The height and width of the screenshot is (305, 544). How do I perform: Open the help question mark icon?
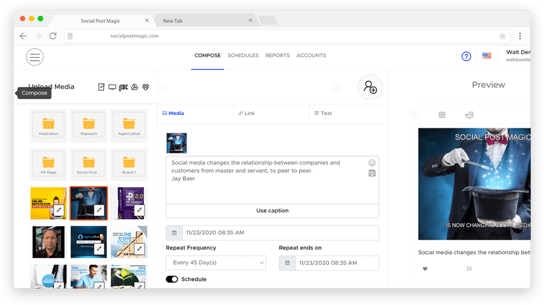466,56
